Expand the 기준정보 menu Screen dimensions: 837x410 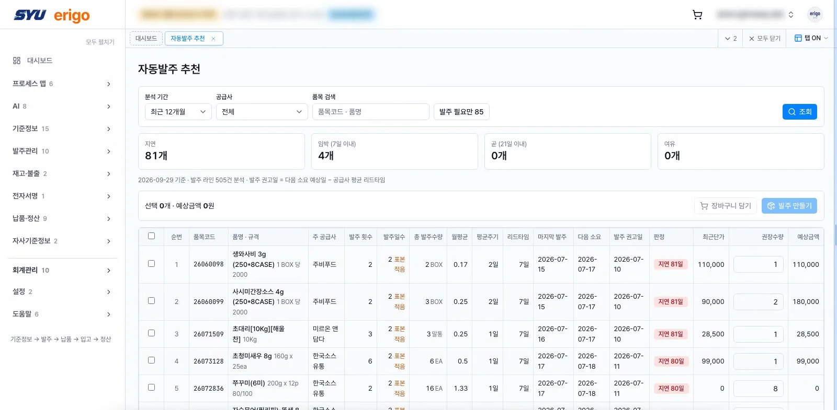pyautogui.click(x=62, y=128)
